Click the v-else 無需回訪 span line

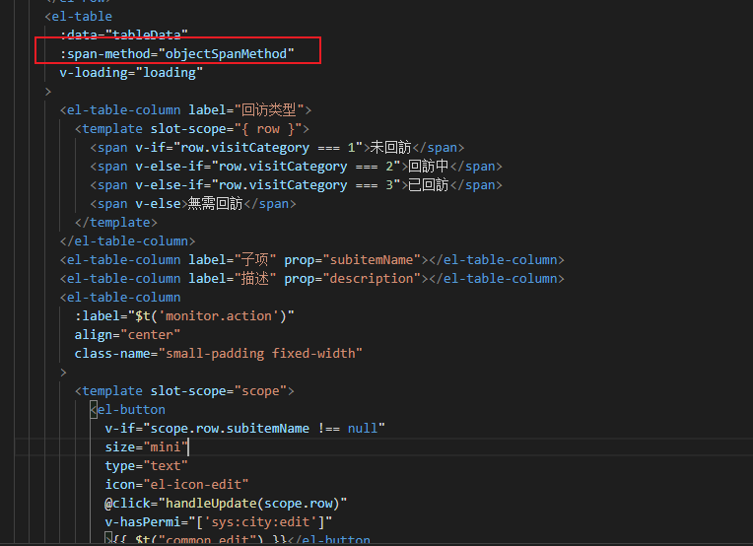[193, 204]
